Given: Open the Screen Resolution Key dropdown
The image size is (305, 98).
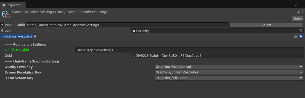Looking at the screenshot, I should pyautogui.click(x=229, y=72).
